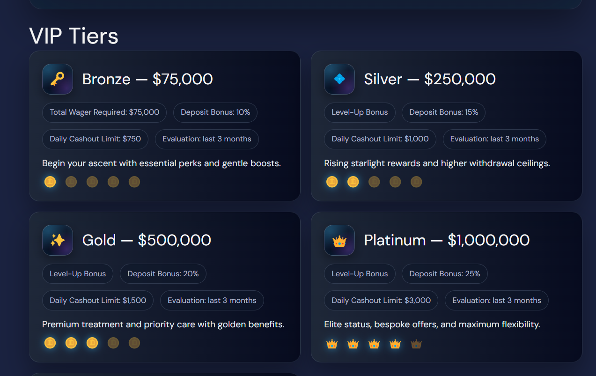This screenshot has width=596, height=376.
Task: Select the Daily Cashout Limit: $3,000 chip
Action: click(x=381, y=301)
